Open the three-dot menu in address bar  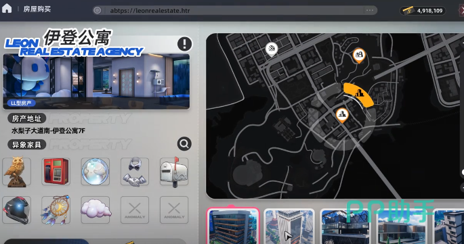370,10
